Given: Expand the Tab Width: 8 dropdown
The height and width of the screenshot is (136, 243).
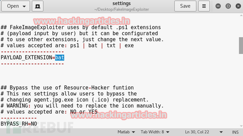Looking at the screenshot, I should (155, 132).
